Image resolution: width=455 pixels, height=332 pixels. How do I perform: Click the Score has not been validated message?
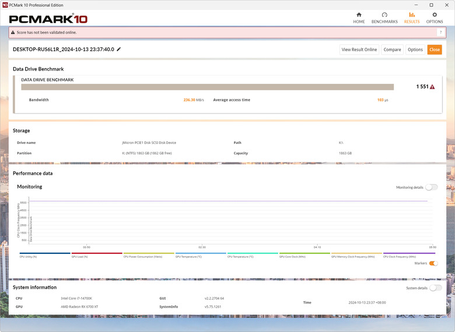tap(47, 33)
